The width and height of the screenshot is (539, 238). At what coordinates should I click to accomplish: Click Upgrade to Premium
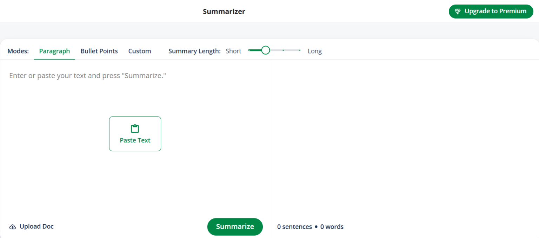(491, 11)
